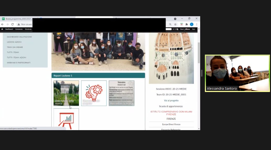Click the Esci logout link
The height and width of the screenshot is (150, 271).
coord(194,29)
